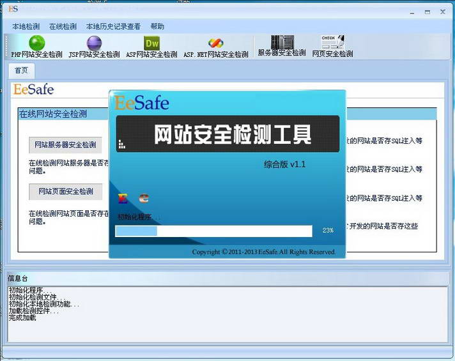Screen dimensions: 455x361
Task: Open the 在线检测 menu
Action: [x=63, y=26]
